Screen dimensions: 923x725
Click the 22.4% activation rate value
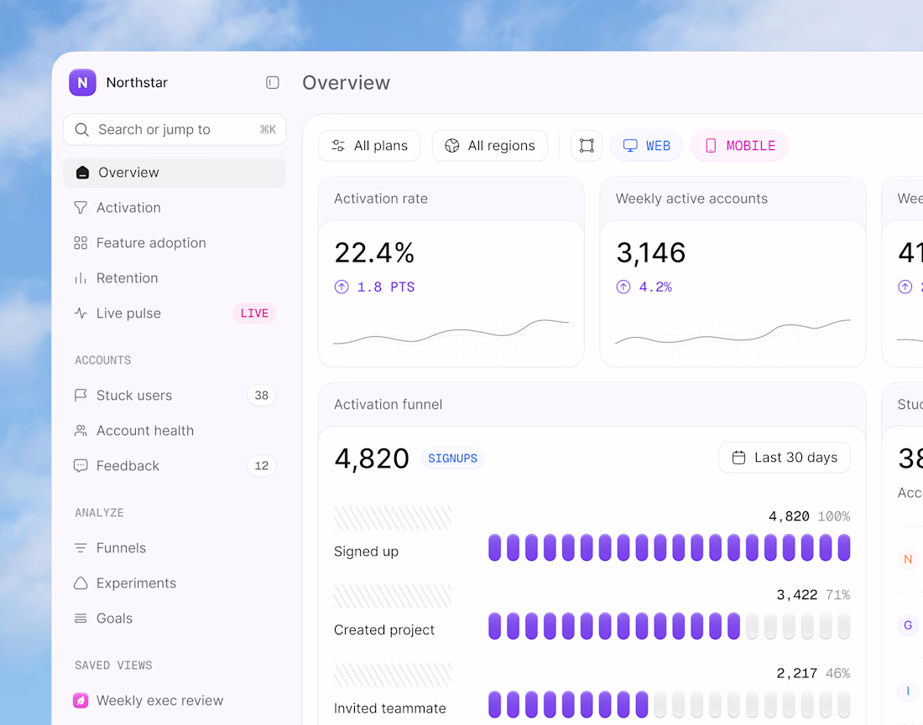(374, 253)
